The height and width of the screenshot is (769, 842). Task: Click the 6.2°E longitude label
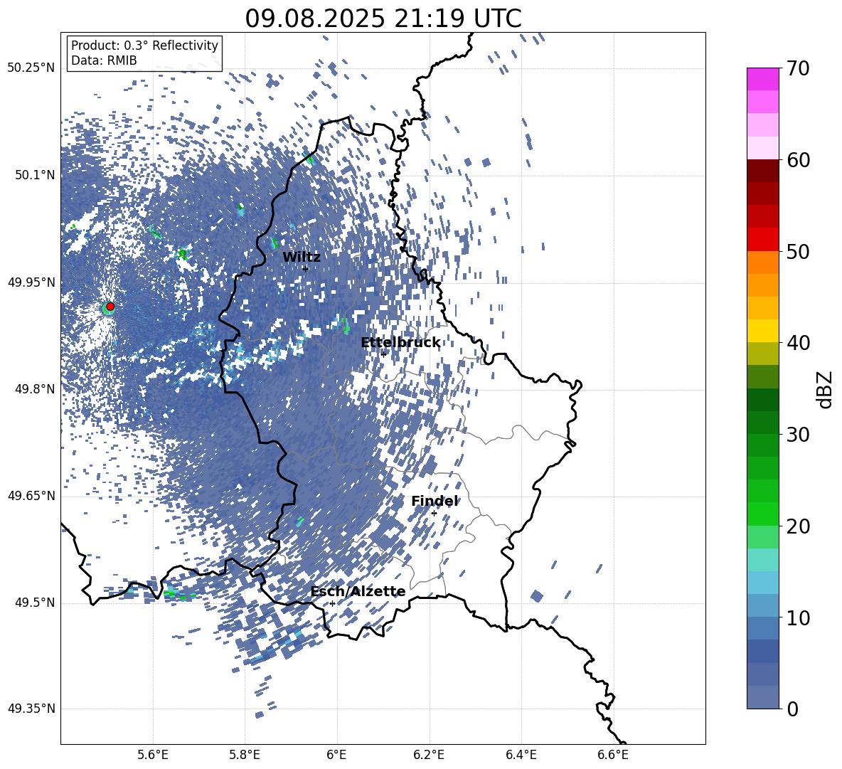click(429, 755)
